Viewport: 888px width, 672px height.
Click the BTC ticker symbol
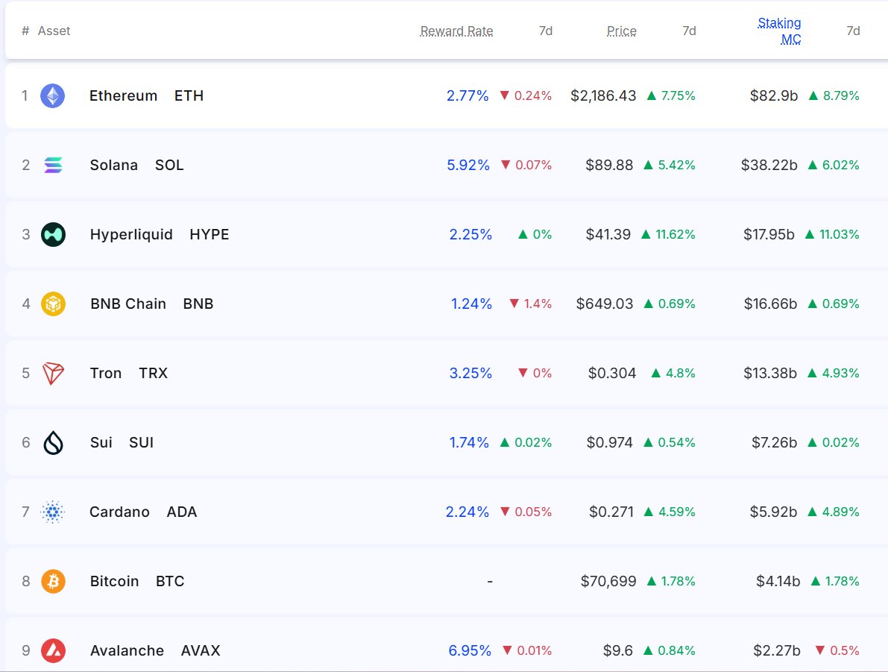pyautogui.click(x=170, y=581)
